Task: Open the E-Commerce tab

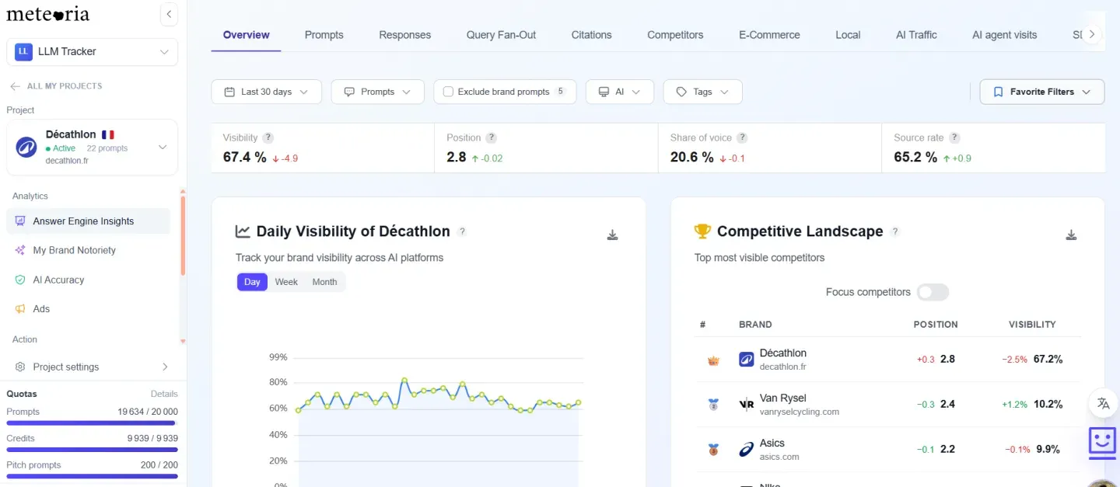Action: click(769, 35)
